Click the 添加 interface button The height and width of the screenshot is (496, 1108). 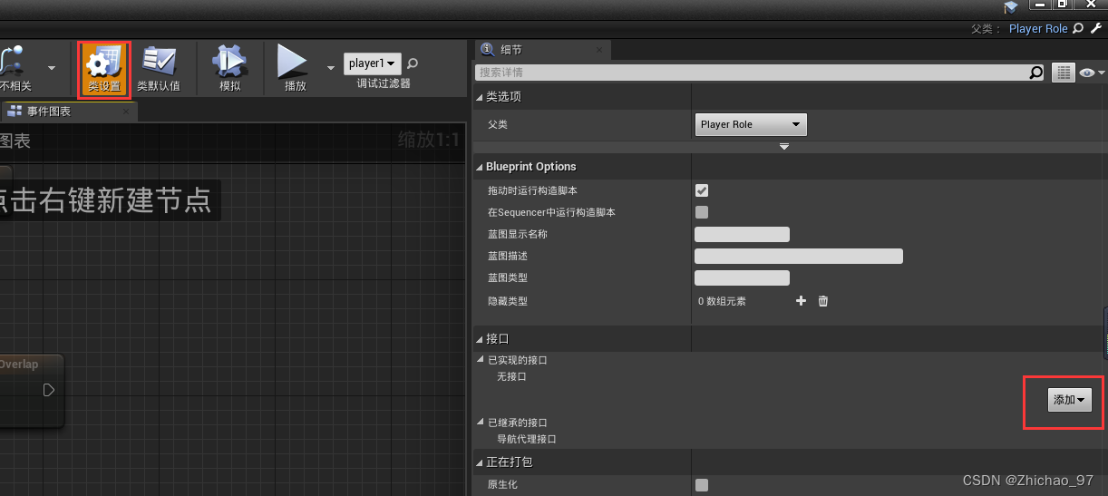[1070, 400]
